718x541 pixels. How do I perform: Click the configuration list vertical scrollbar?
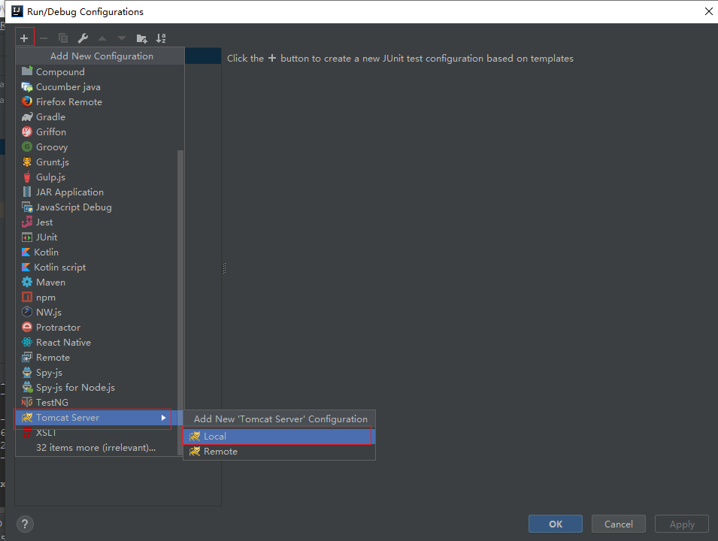[x=180, y=301]
